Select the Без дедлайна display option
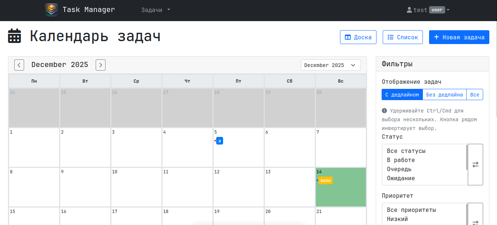 [444, 94]
